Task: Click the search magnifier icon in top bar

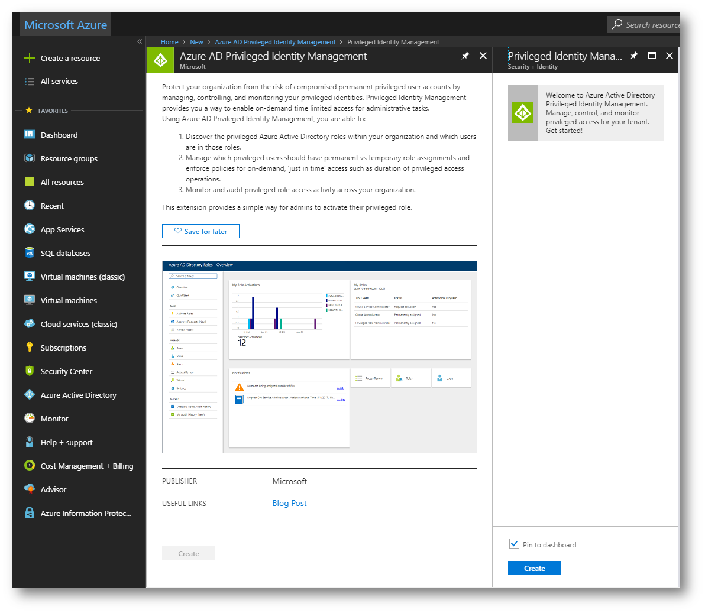Action: pos(617,24)
